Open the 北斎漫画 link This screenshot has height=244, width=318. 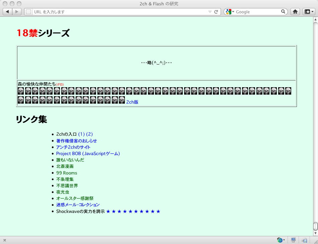[x=65, y=166]
